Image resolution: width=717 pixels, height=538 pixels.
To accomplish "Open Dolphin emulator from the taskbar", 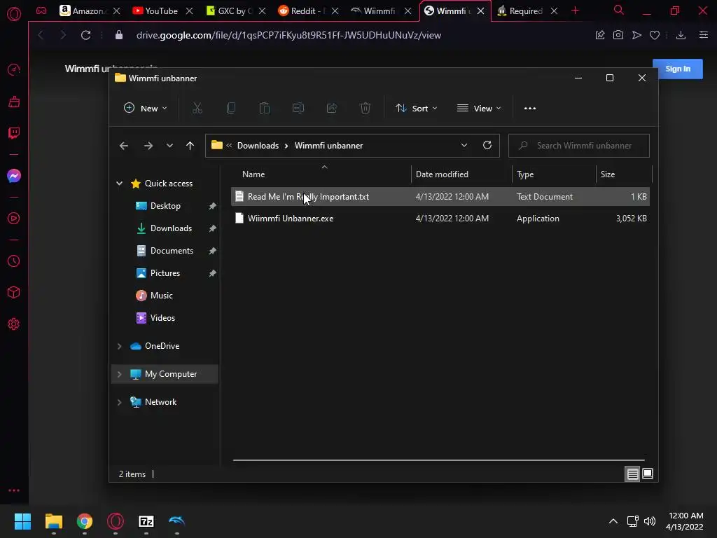I will [x=176, y=520].
